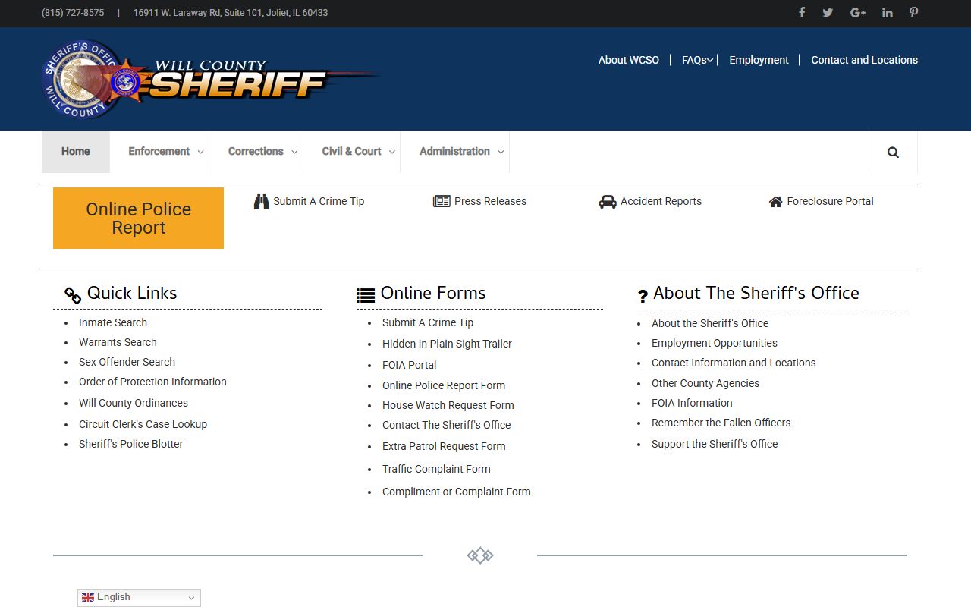Click the binoculars icon for crime tips
971x607 pixels.
point(262,201)
